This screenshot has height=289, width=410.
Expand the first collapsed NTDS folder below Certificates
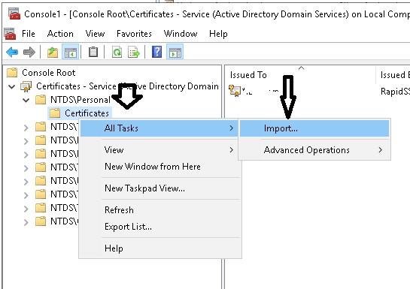point(26,128)
